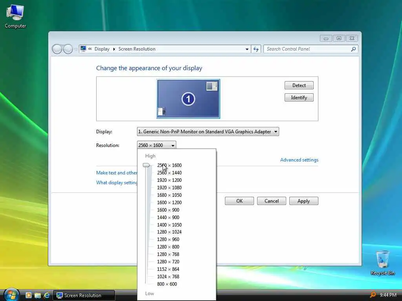Minimize the Screen Resolution window

326,38
